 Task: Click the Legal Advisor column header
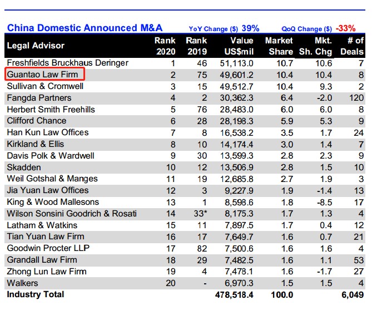pyautogui.click(x=36, y=46)
